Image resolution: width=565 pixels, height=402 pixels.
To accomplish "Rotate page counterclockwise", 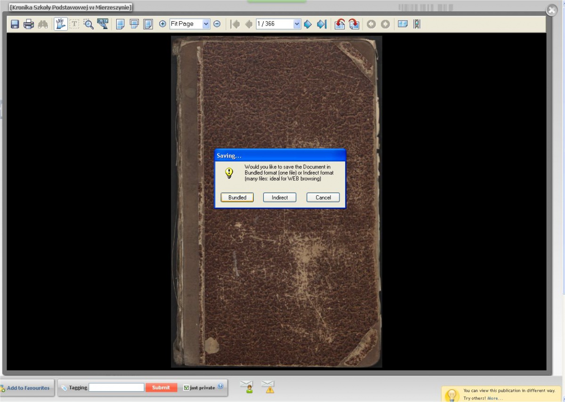I will [339, 24].
